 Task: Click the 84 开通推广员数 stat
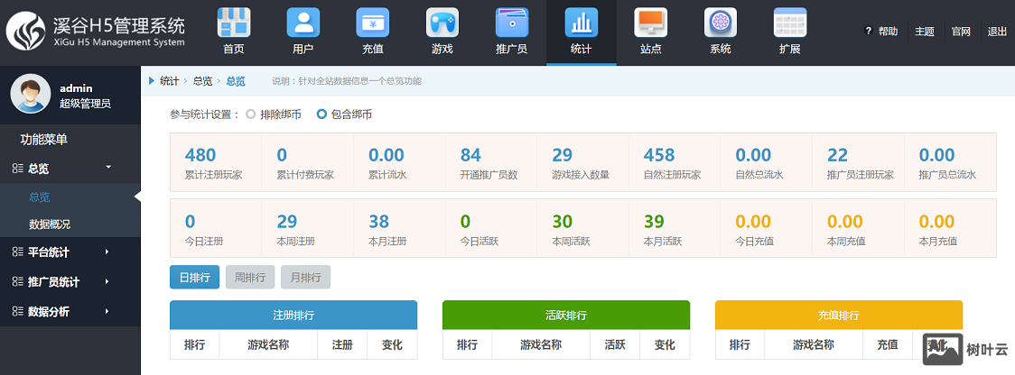click(x=491, y=162)
